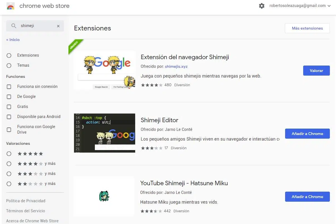Open the Extensión del navegador Shimeji thumbnail
336x224 pixels.
tap(105, 70)
